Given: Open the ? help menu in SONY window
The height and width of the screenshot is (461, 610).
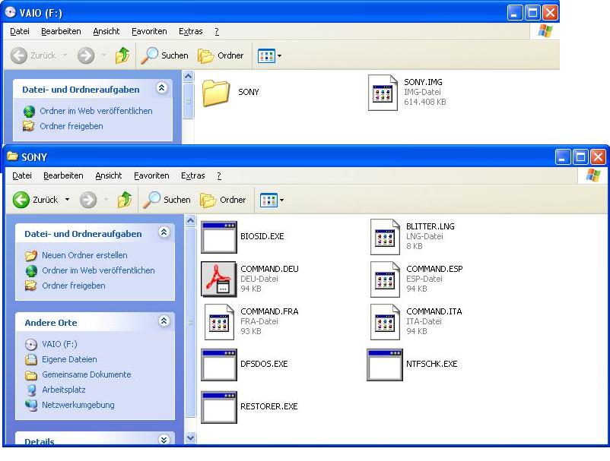Looking at the screenshot, I should 219,175.
